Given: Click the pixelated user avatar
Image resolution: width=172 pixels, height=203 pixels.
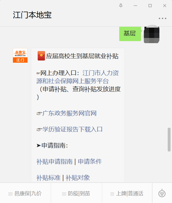Looking at the screenshot, I should (x=151, y=35).
